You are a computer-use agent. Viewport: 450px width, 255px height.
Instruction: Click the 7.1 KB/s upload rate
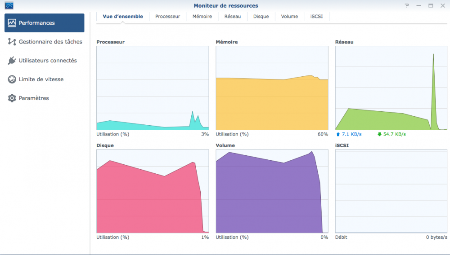click(x=352, y=134)
